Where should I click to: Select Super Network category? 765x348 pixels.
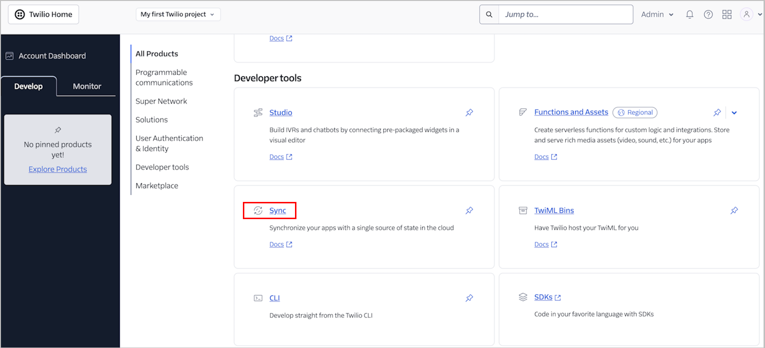pos(161,101)
